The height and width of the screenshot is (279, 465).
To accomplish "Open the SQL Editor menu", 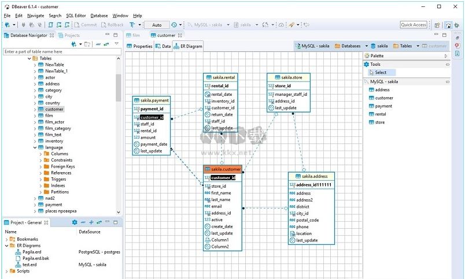I will coord(76,16).
